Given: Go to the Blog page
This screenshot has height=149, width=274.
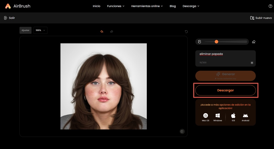Looking at the screenshot, I should (x=173, y=6).
